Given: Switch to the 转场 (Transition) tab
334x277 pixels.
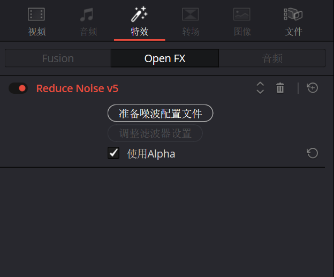Looking at the screenshot, I should [x=191, y=21].
